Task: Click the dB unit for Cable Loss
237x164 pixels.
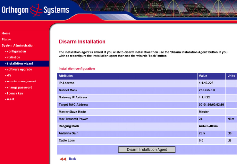Action: coord(229,141)
